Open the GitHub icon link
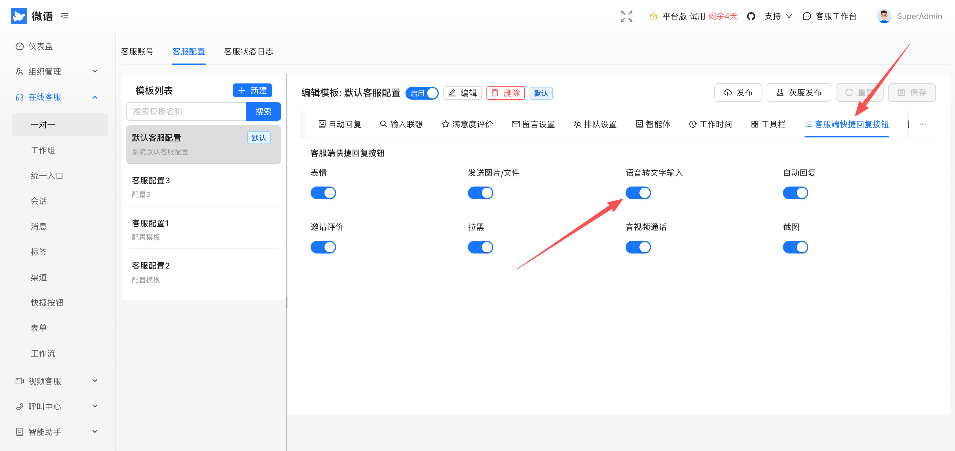The width and height of the screenshot is (955, 451). click(751, 16)
